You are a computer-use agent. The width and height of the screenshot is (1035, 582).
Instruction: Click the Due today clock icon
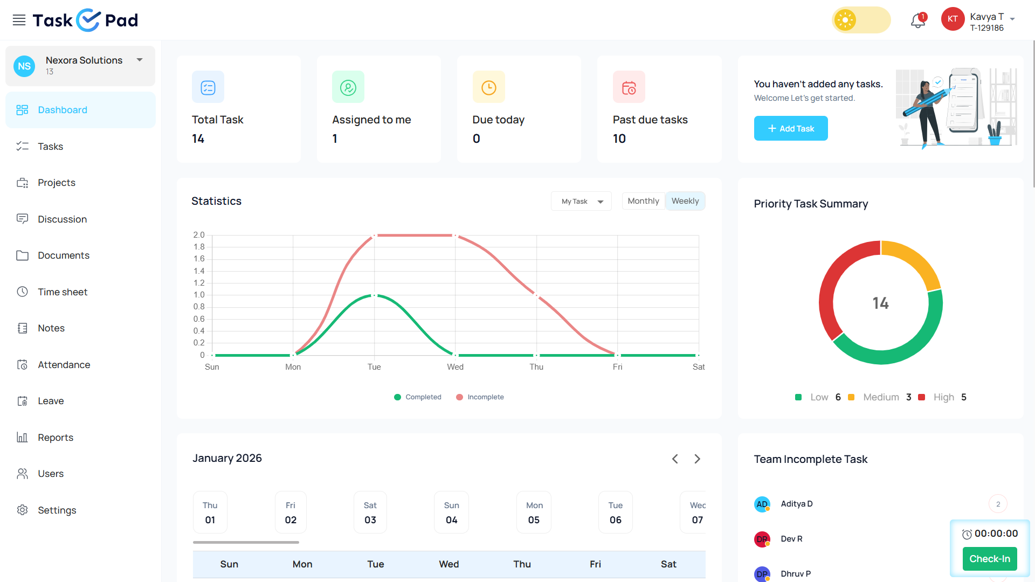pos(488,87)
